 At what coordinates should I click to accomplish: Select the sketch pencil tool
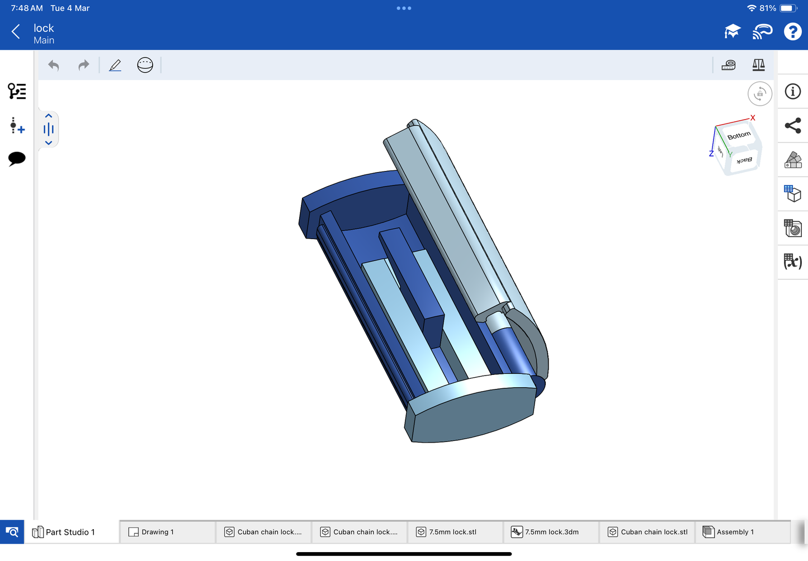pyautogui.click(x=115, y=65)
